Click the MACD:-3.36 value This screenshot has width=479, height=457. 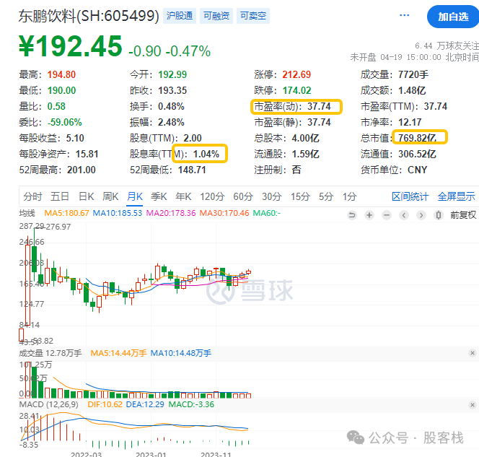coord(191,404)
